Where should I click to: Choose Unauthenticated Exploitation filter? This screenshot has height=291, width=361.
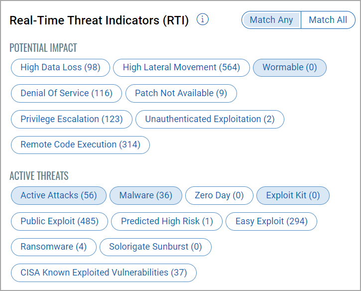click(210, 119)
